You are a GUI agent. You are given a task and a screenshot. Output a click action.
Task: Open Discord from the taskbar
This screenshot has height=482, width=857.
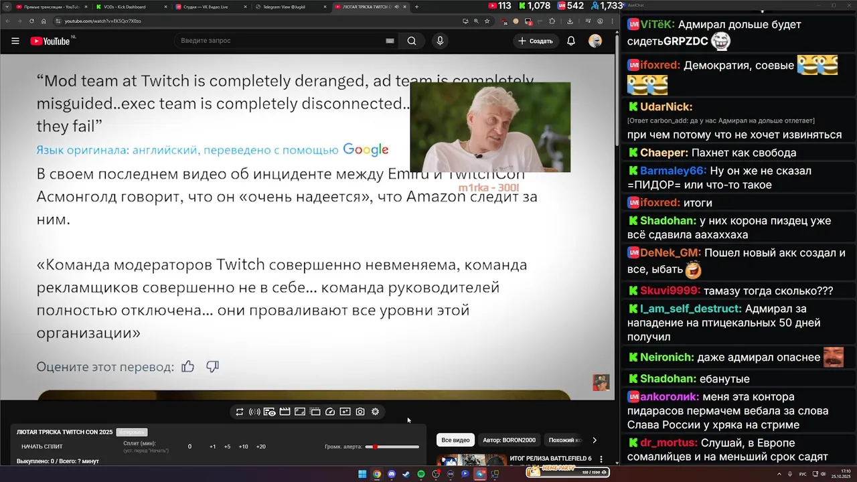[392, 474]
